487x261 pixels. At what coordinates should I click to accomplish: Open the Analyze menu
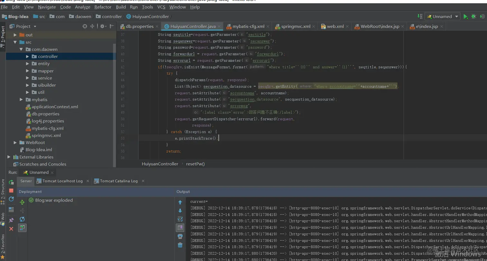point(82,7)
